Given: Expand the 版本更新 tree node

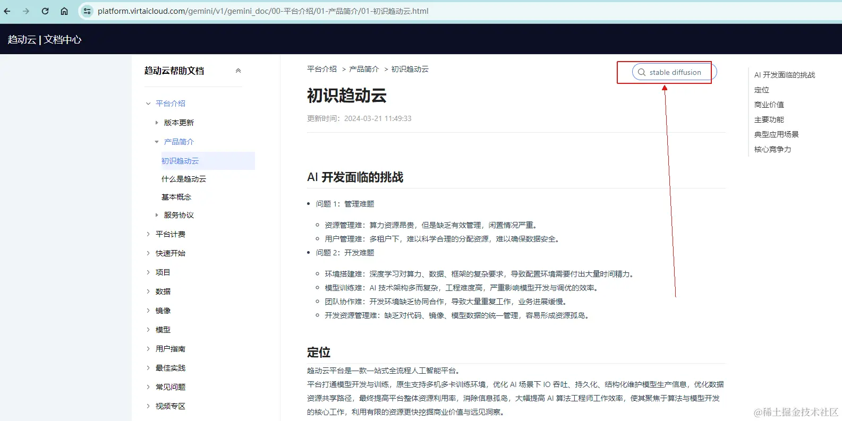Looking at the screenshot, I should [157, 123].
